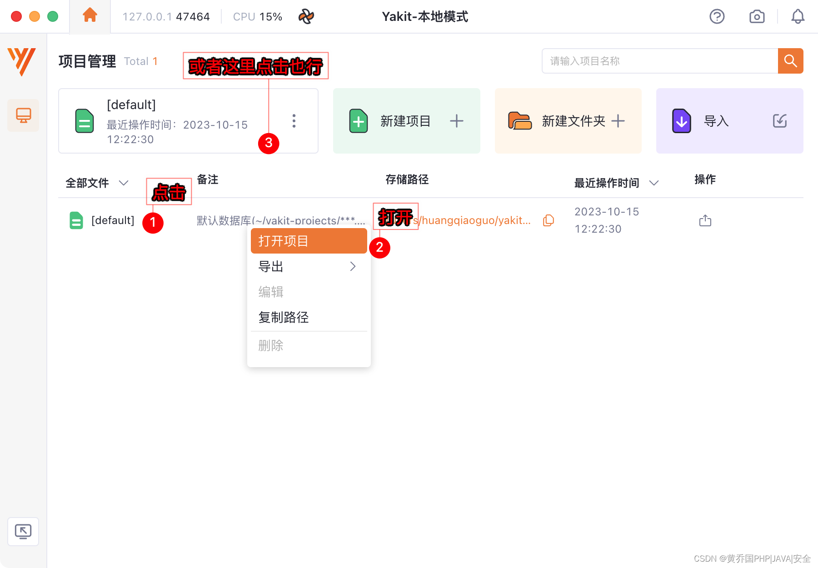Viewport: 818px width, 568px height.
Task: Click the 项目管理 heading
Action: point(87,61)
